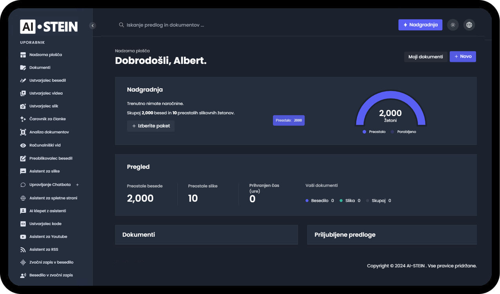The width and height of the screenshot is (500, 294).
Task: Open Ustvarjalec kode code icon
Action: [x=23, y=224]
